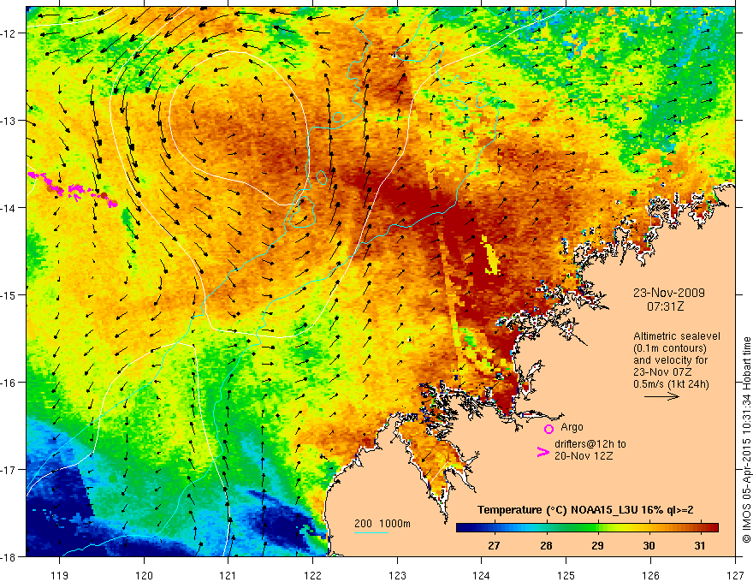Click longitude axis label 123
Image resolution: width=753 pixels, height=582 pixels.
(397, 575)
